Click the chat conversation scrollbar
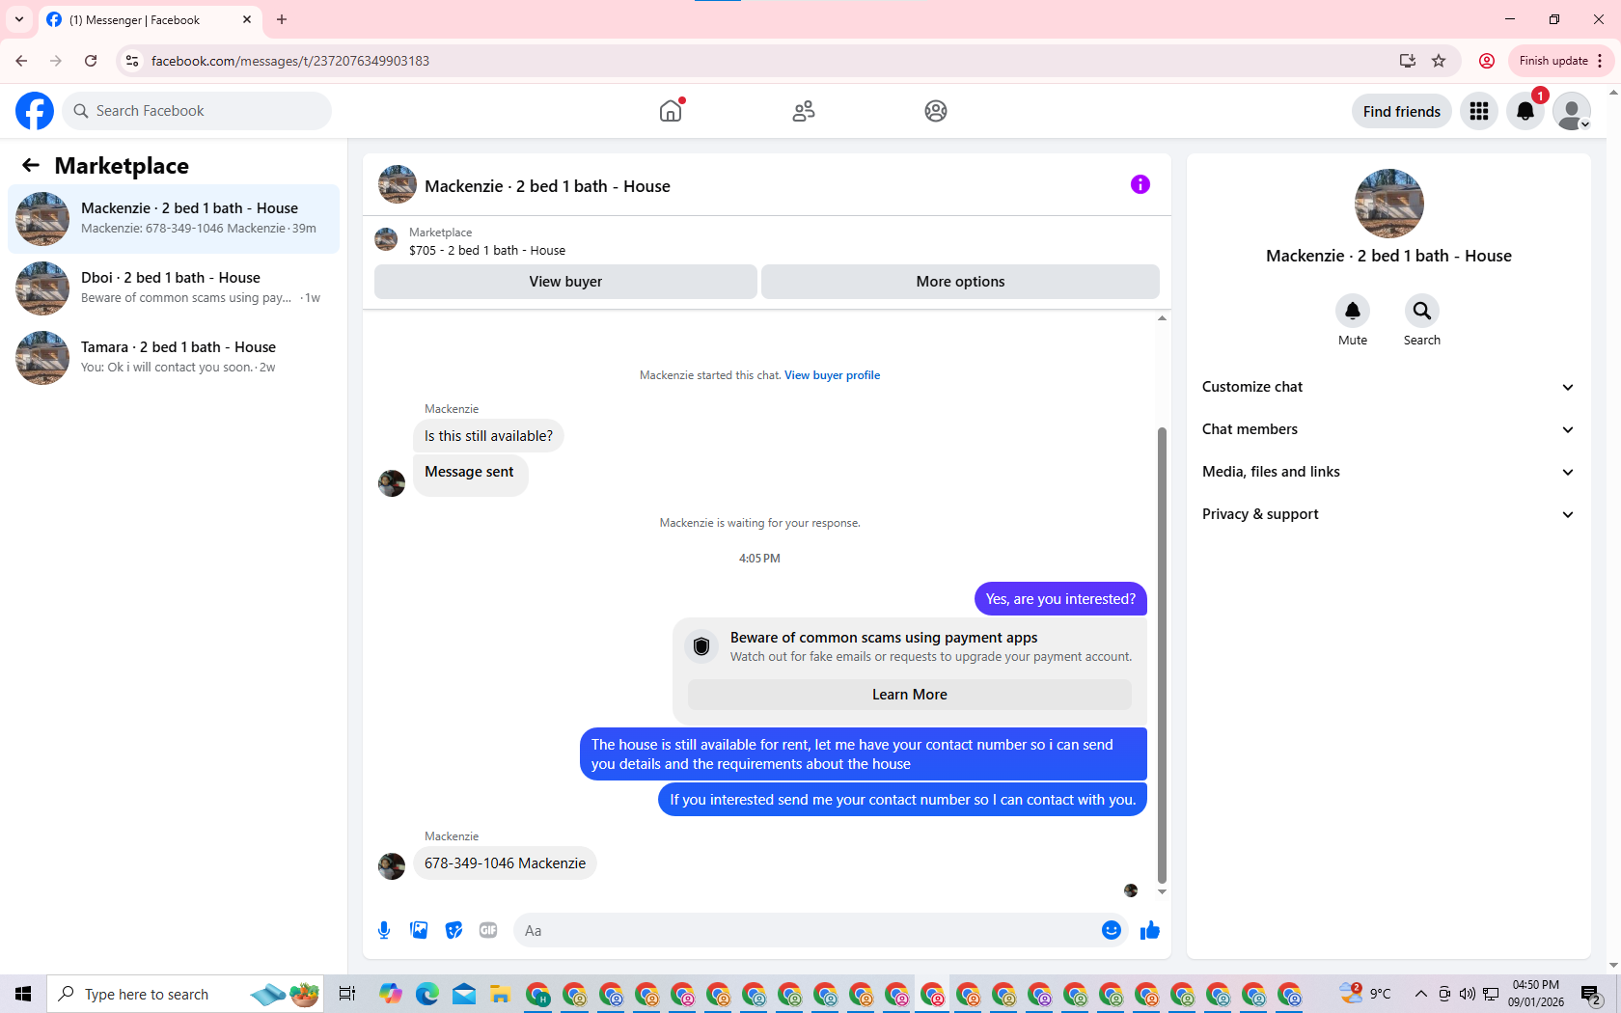1621x1013 pixels. tap(1162, 654)
